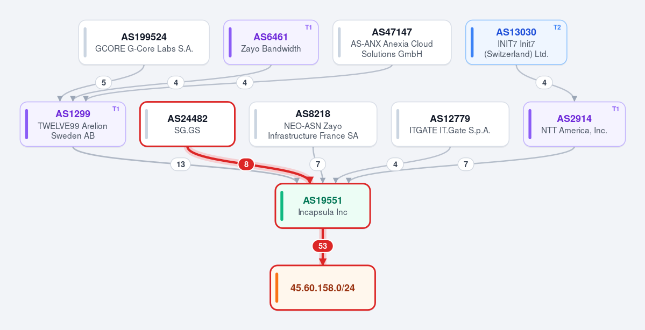Select the 45.60.158.0/24 prefix box

[x=323, y=288]
